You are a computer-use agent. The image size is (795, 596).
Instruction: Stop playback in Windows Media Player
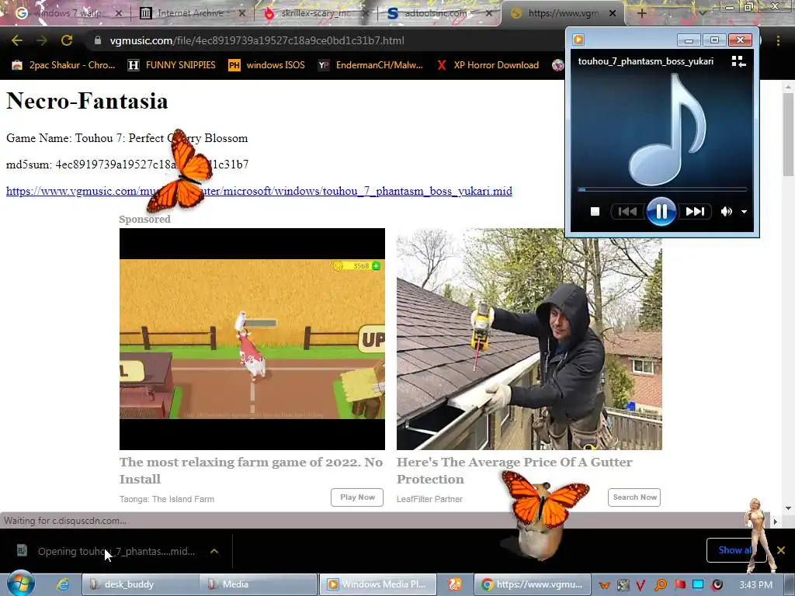pyautogui.click(x=595, y=211)
